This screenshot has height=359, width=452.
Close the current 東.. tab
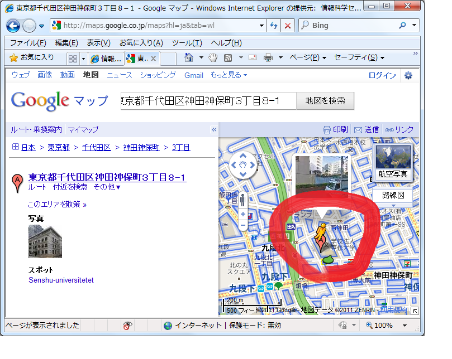click(x=153, y=59)
